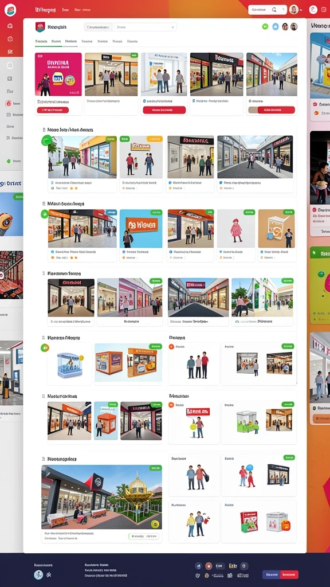Open the large mall exterior photo with golden dome
Viewport: 330px width, 587px height.
point(102,497)
